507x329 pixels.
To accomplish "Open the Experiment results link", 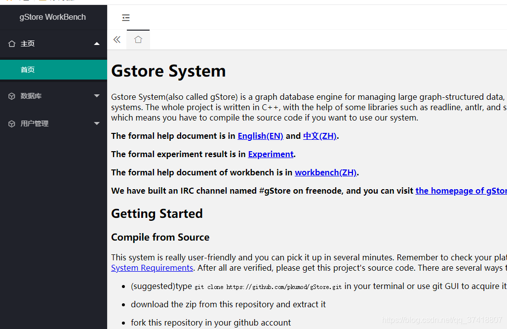I will point(271,154).
